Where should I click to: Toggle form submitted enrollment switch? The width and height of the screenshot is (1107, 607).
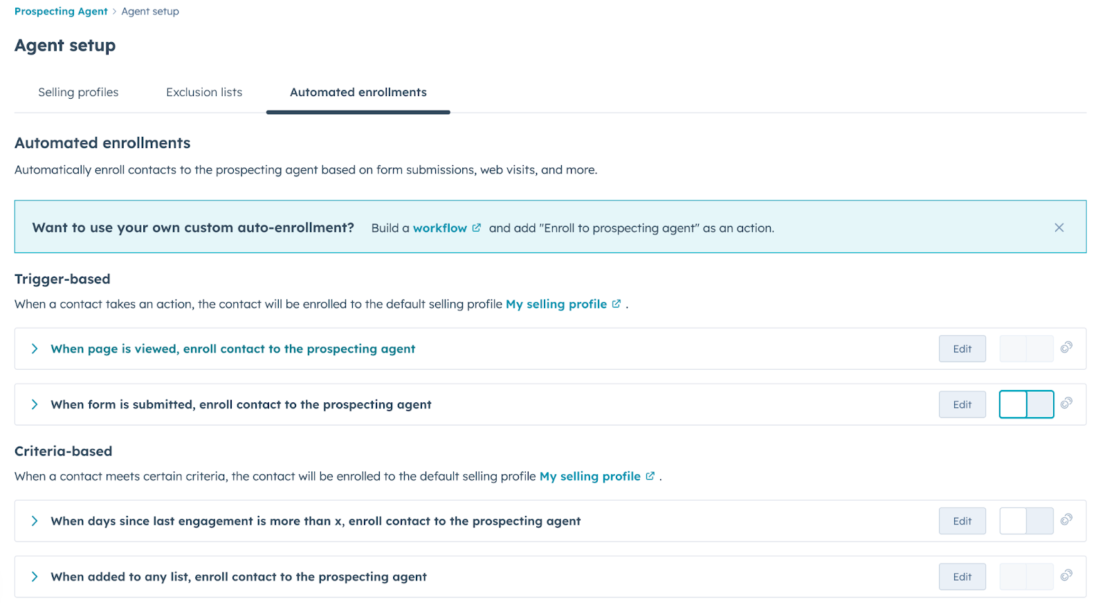coord(1026,404)
